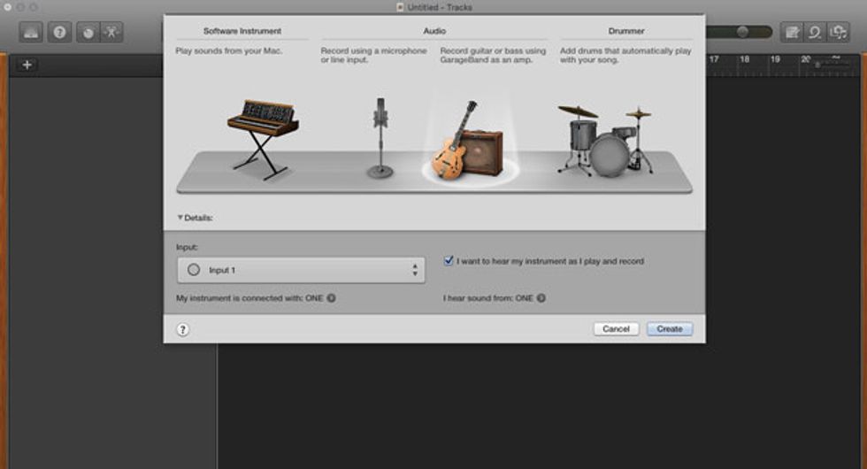Click bar 18 on the ruler
This screenshot has width=867, height=469.
pos(745,59)
